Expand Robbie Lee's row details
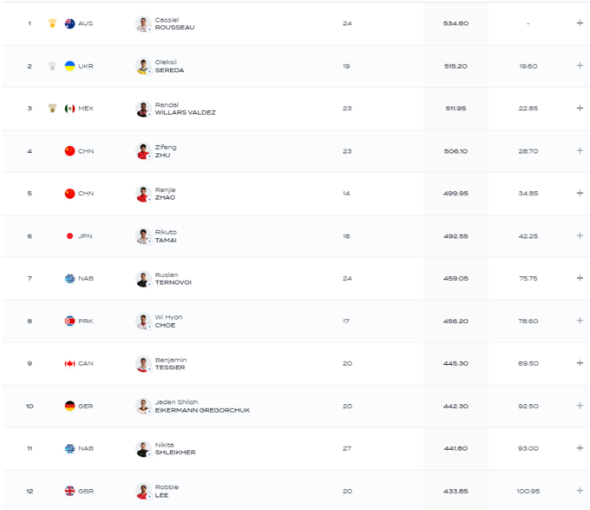This screenshot has height=510, width=590. tap(580, 492)
